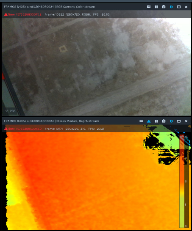This screenshot has height=231, width=192.
Task: Click the timestamp warning icon on color stream
Action: pyautogui.click(x=6, y=14)
